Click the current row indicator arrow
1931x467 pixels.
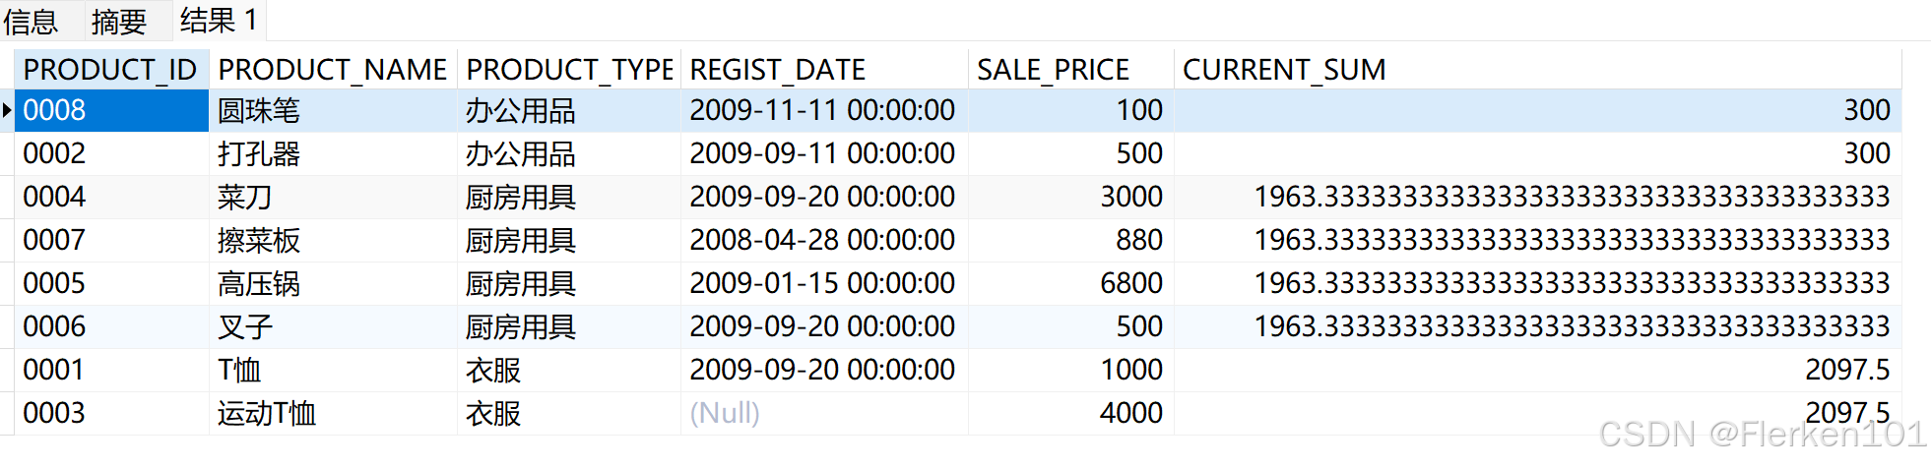coord(7,110)
